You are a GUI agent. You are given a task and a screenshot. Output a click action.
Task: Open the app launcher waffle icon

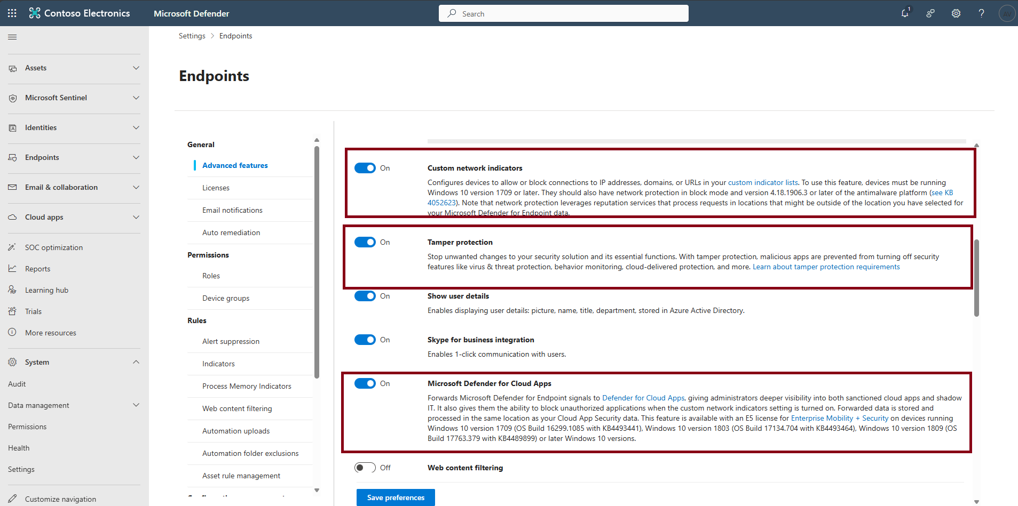[12, 13]
